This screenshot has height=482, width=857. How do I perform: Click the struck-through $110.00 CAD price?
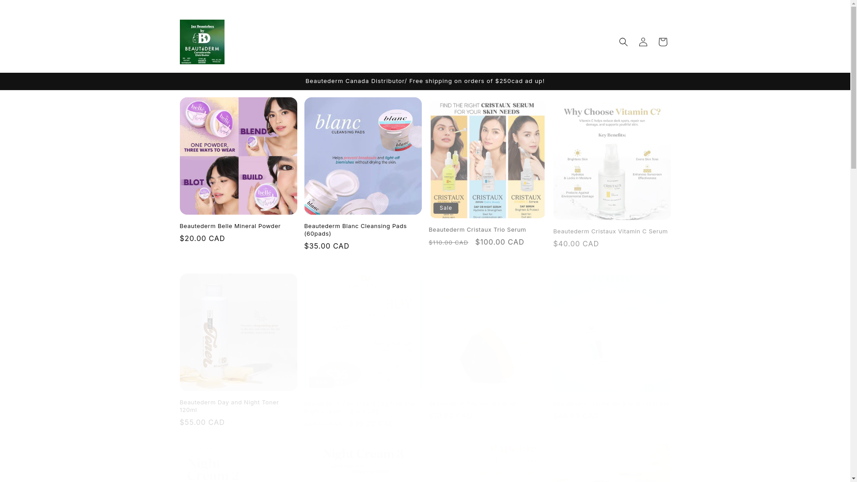(448, 242)
